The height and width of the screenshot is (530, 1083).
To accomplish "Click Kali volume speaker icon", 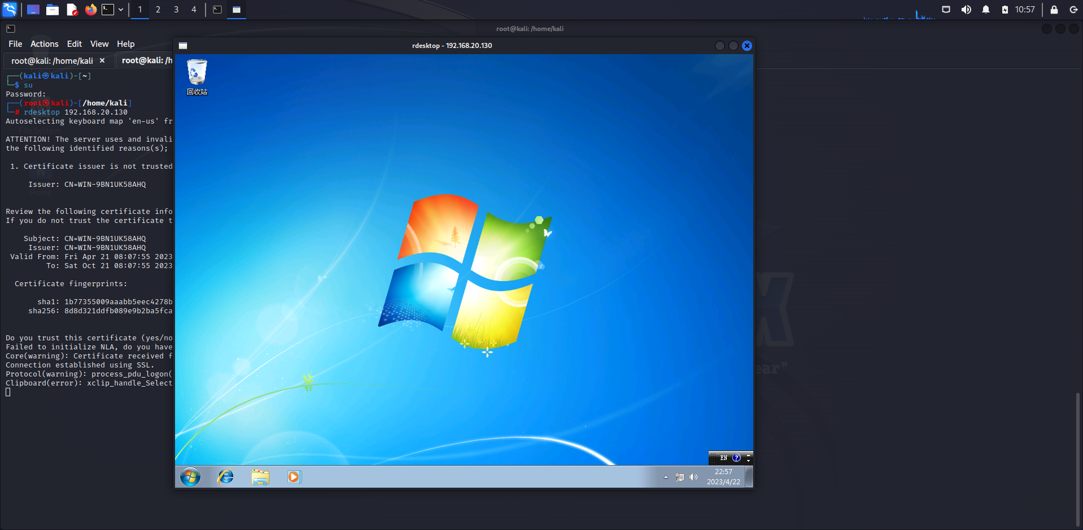I will 966,10.
